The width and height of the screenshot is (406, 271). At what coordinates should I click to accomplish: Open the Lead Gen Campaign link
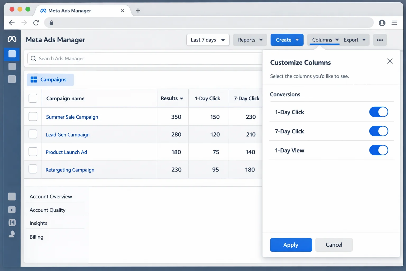point(67,134)
